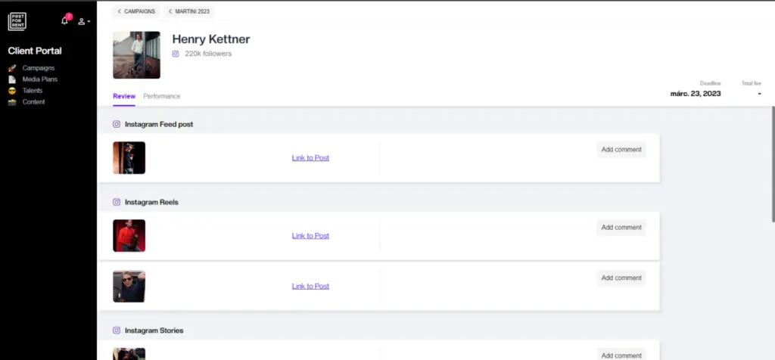
Task: Click the Instagram Reels section icon
Action: click(x=117, y=203)
